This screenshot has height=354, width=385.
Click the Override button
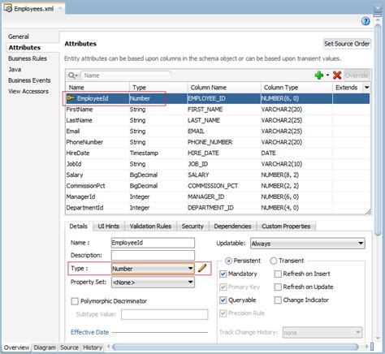click(357, 76)
